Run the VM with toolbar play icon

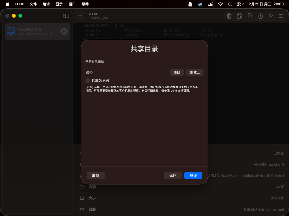coord(271,16)
